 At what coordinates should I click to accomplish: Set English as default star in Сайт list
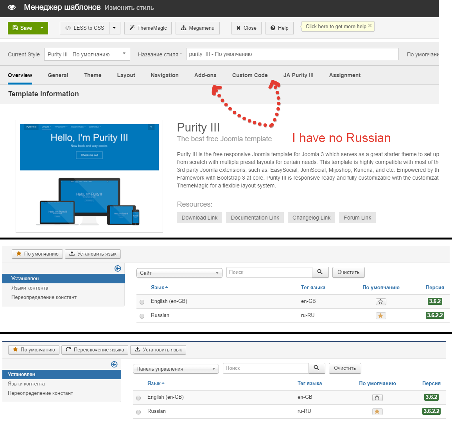point(380,302)
